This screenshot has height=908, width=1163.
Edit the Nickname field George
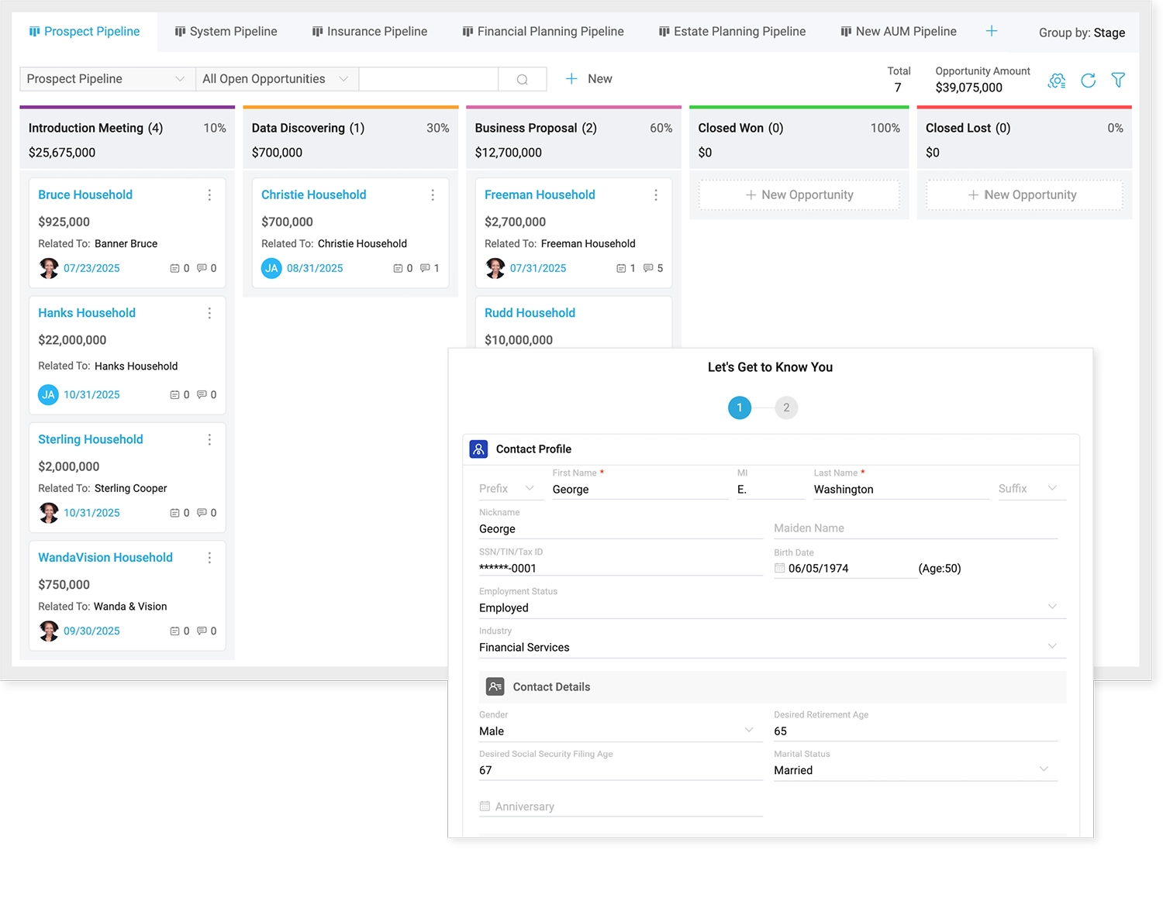click(620, 528)
